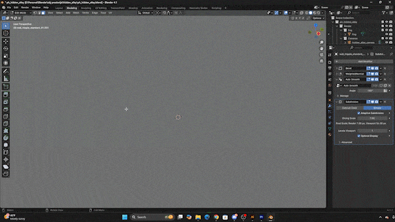Select the Poly Build tool
The height and width of the screenshot is (222, 395).
click(6, 131)
